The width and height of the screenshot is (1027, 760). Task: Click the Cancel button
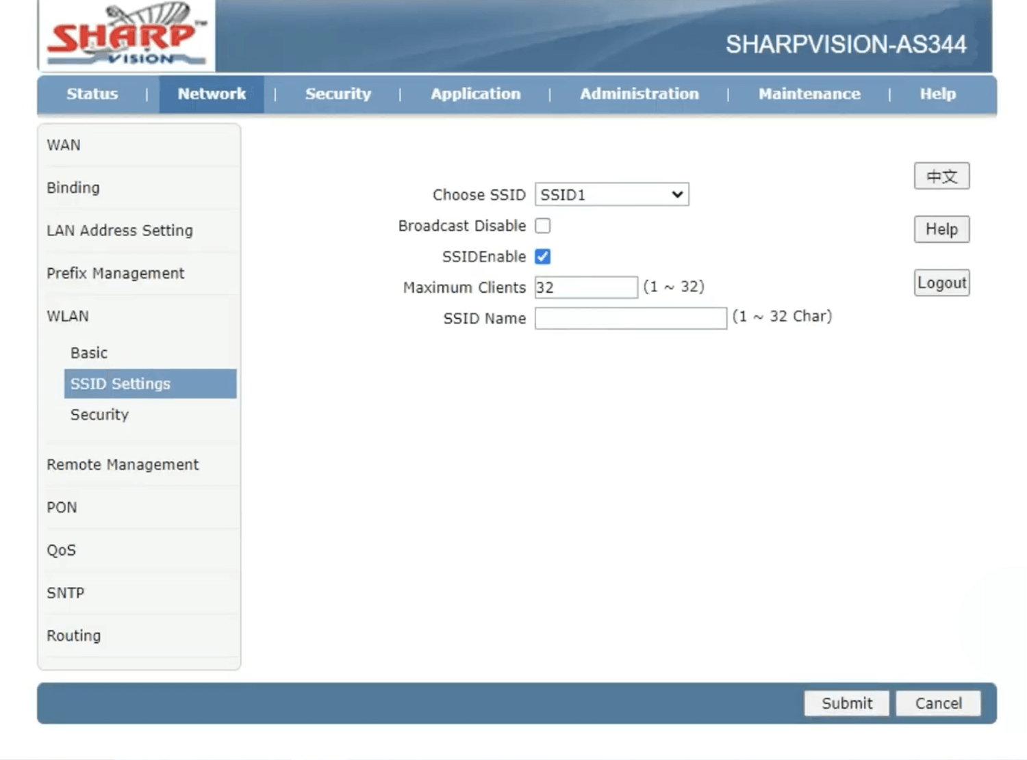(938, 703)
